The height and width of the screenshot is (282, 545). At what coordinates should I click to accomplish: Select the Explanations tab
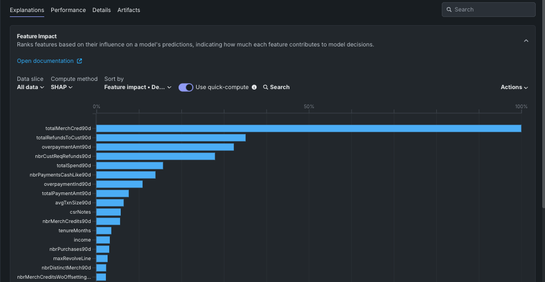coord(27,10)
